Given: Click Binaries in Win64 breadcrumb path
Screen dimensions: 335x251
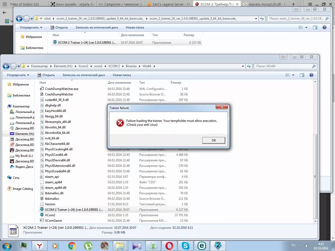Looking at the screenshot, I should (x=131, y=66).
